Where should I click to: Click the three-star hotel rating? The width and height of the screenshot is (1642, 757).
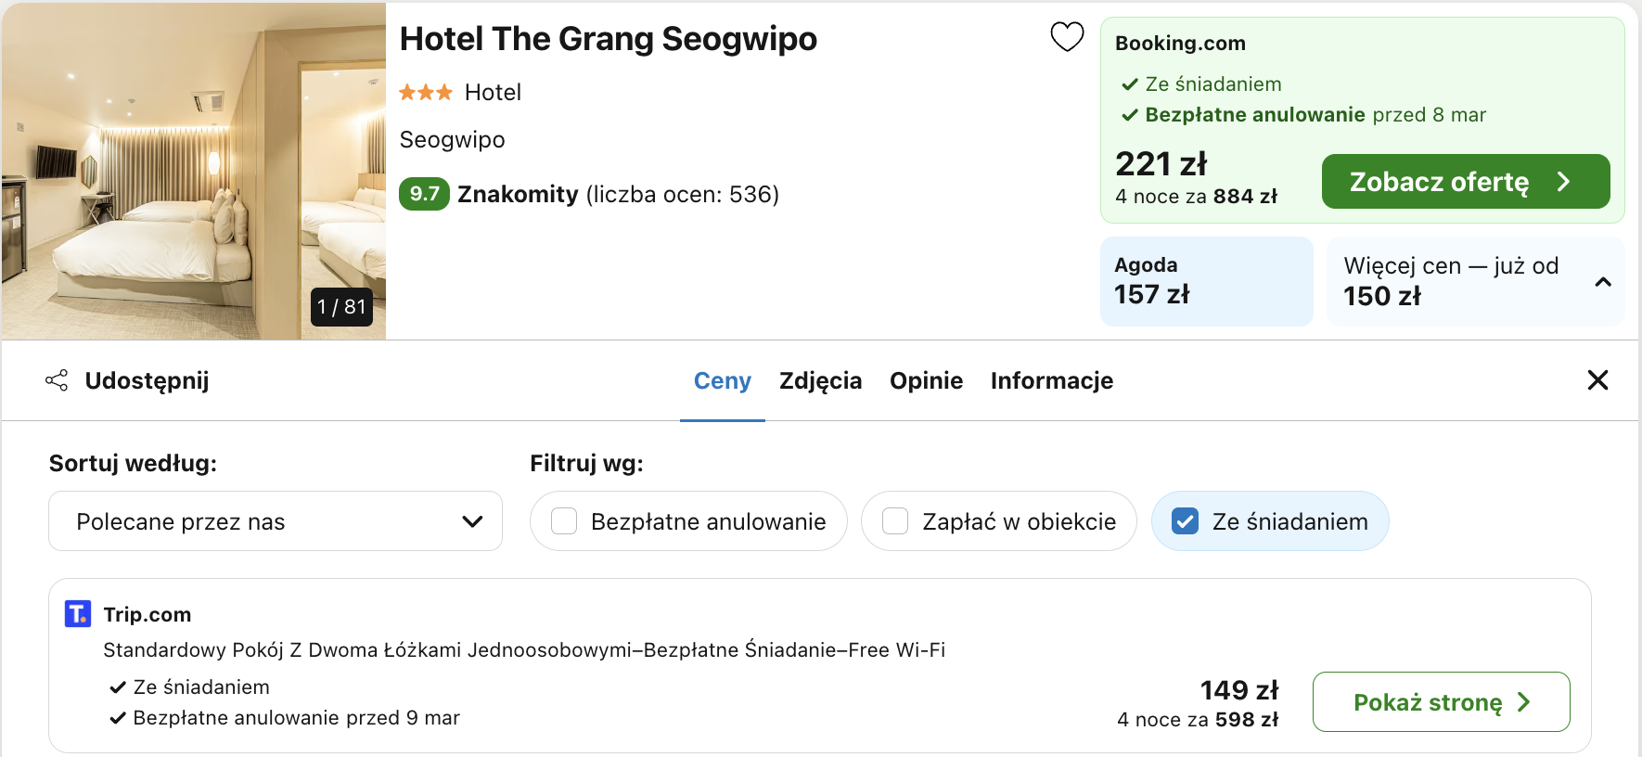point(426,92)
